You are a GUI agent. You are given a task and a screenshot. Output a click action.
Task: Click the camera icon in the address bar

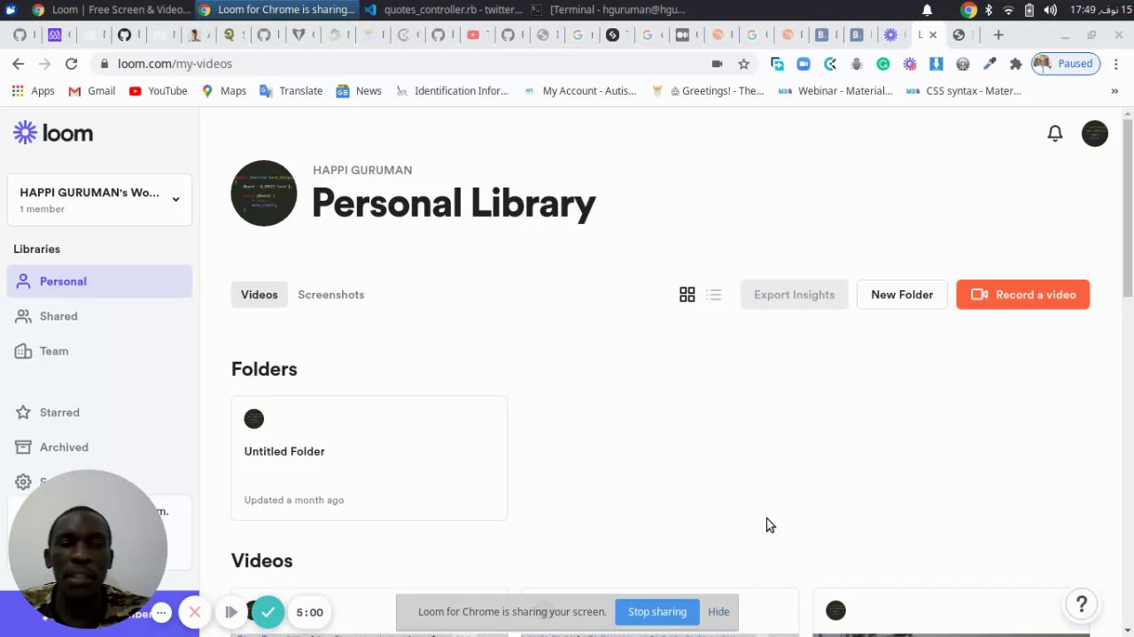(717, 64)
